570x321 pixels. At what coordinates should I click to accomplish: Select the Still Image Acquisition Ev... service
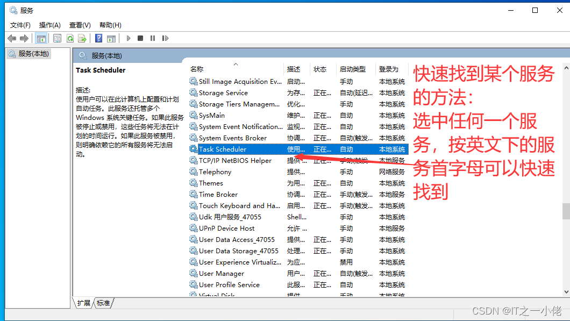coord(240,81)
